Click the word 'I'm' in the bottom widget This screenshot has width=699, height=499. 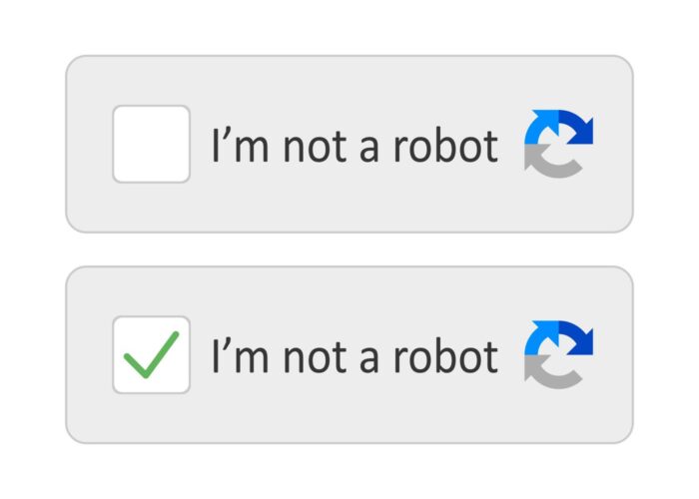click(241, 356)
